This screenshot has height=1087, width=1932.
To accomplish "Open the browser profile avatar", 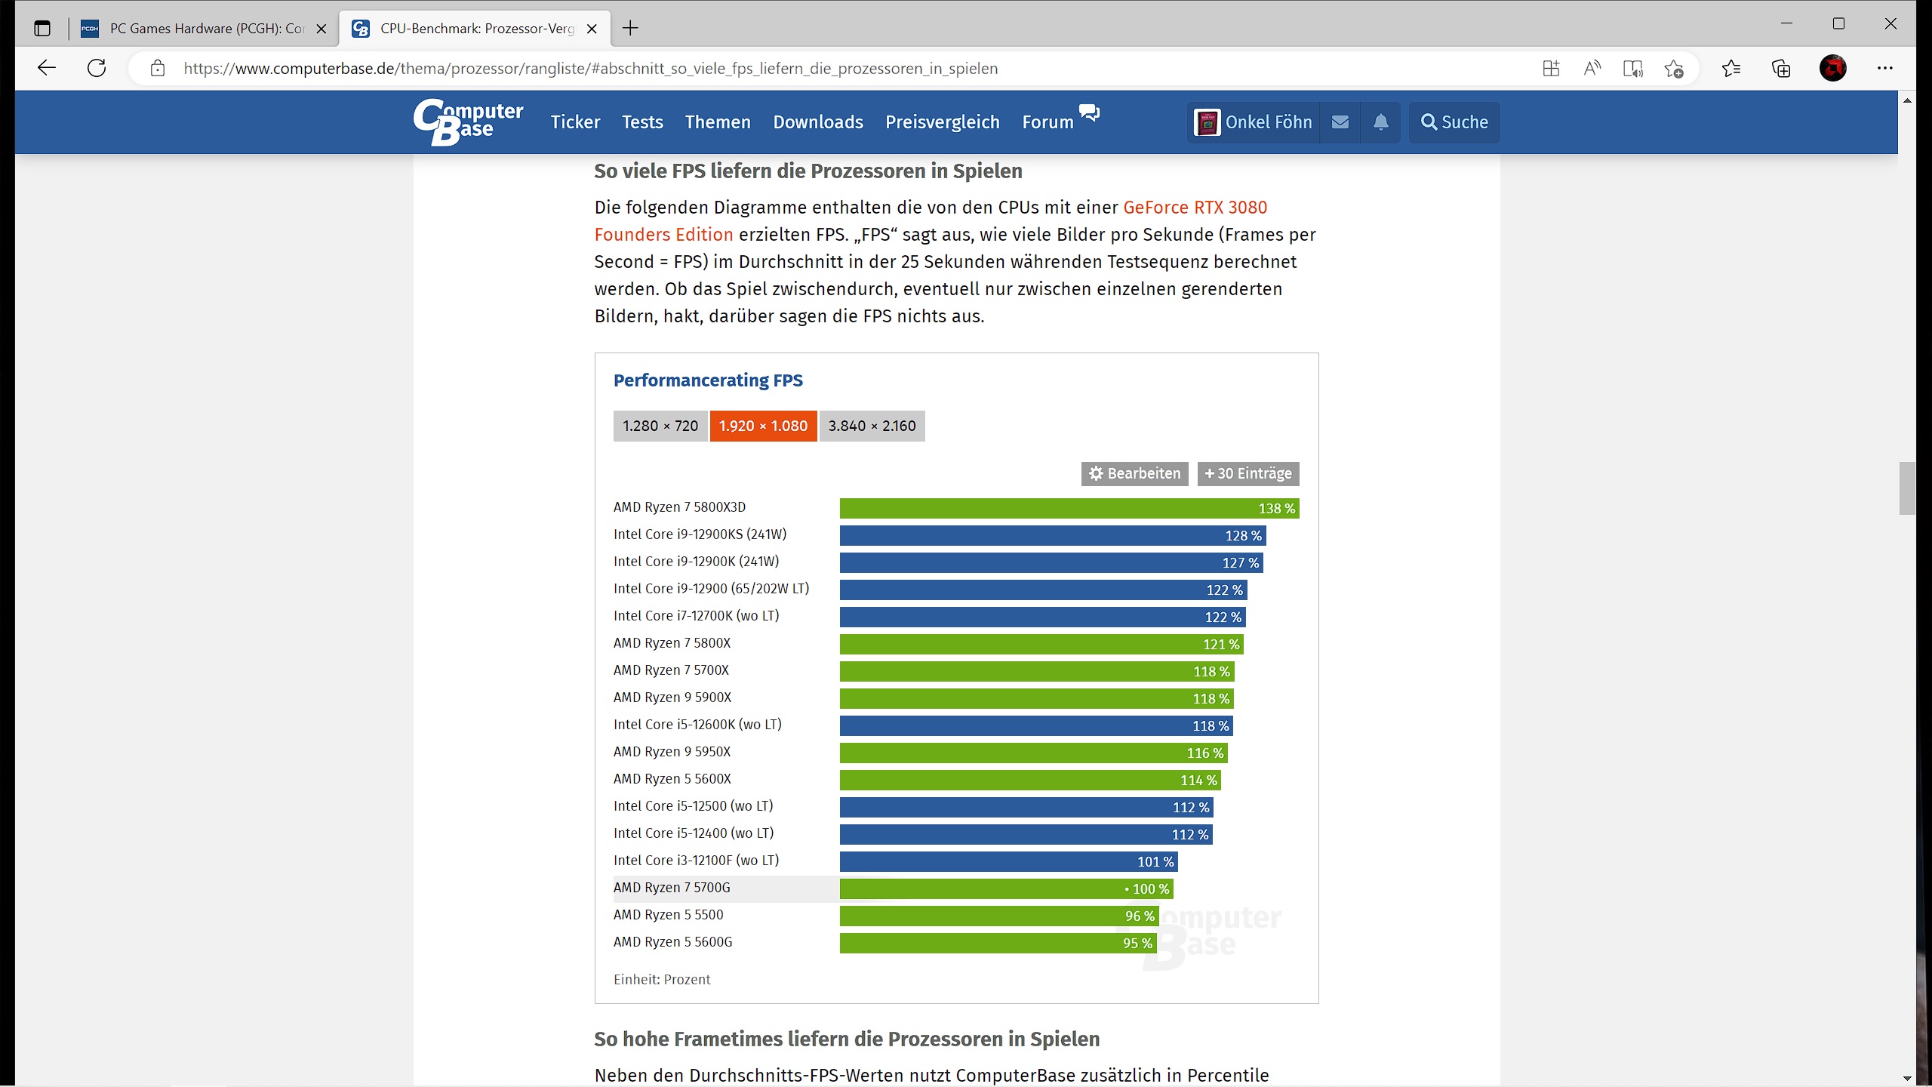I will (x=1832, y=69).
